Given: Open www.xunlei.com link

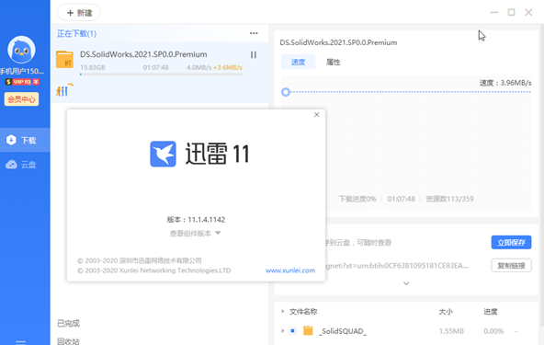Looking at the screenshot, I should tap(290, 270).
